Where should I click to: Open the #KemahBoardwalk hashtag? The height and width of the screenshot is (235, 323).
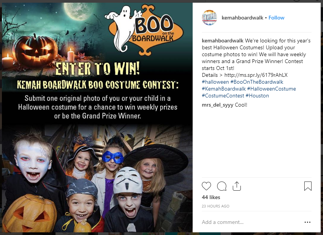(x=224, y=89)
